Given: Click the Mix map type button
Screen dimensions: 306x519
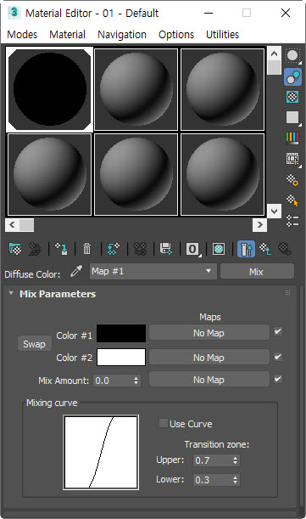Looking at the screenshot, I should (257, 272).
